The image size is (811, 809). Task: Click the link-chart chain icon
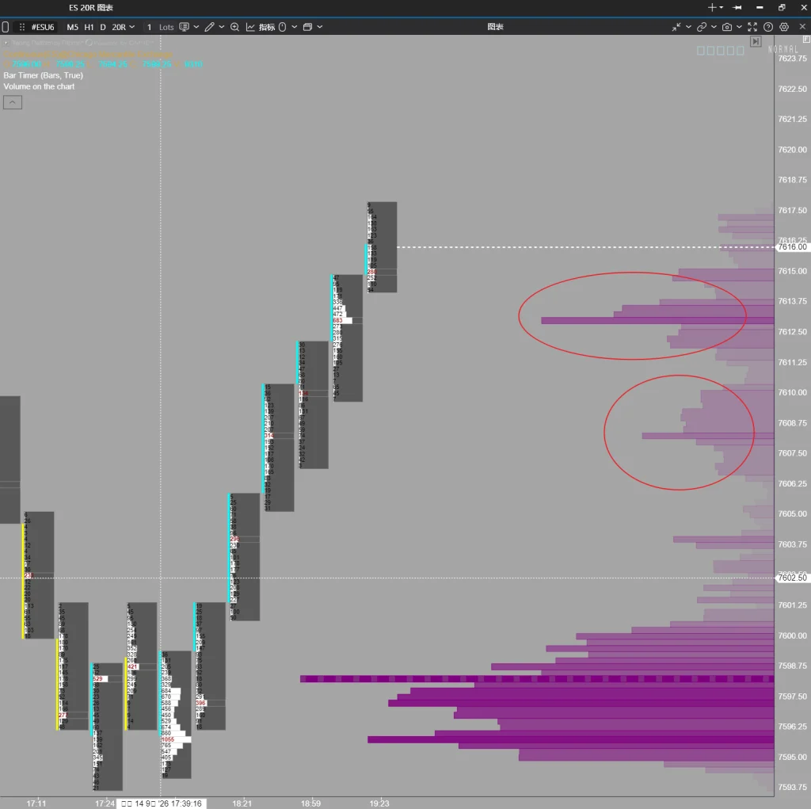(x=702, y=27)
